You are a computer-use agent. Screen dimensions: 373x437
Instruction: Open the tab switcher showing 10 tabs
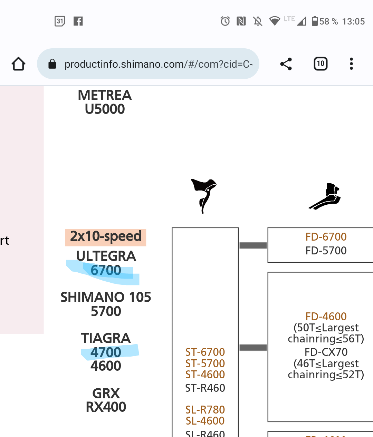click(x=321, y=64)
